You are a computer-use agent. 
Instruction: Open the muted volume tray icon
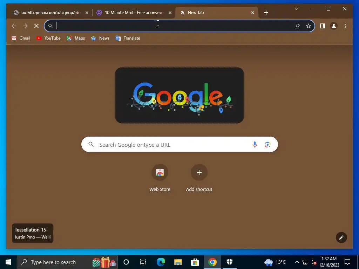coord(314,262)
